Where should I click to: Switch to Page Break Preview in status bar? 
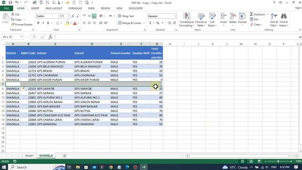260,161
